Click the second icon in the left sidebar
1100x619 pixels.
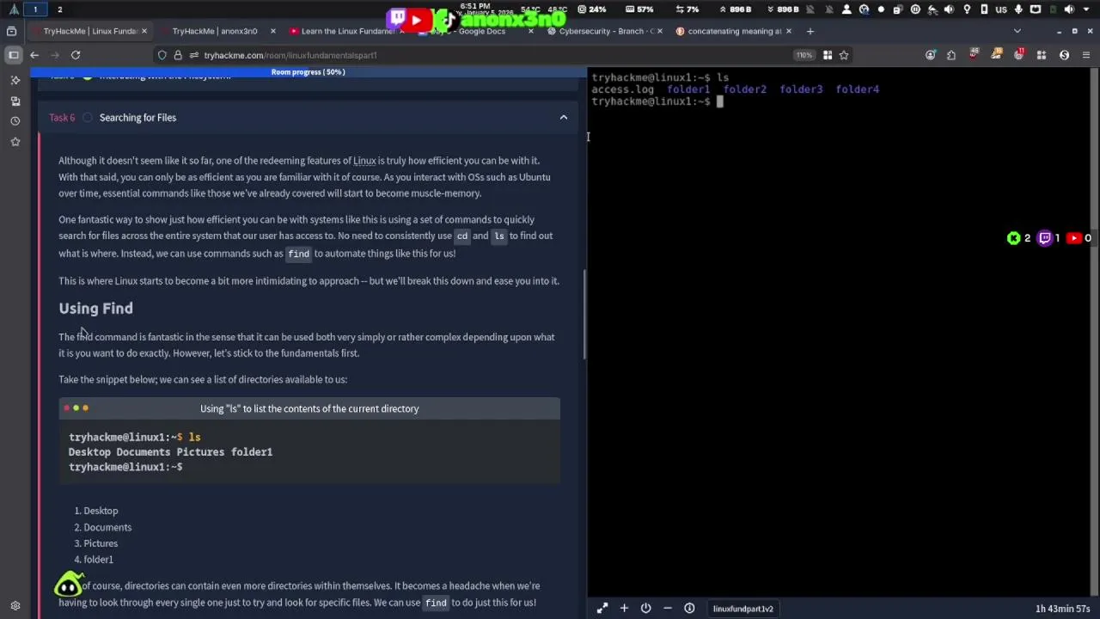point(15,101)
